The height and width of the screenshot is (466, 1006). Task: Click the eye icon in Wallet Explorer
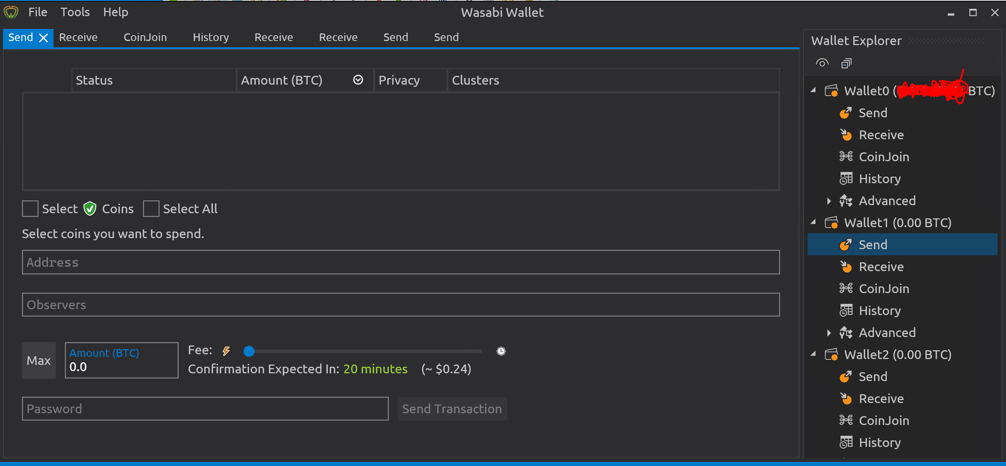(x=822, y=63)
